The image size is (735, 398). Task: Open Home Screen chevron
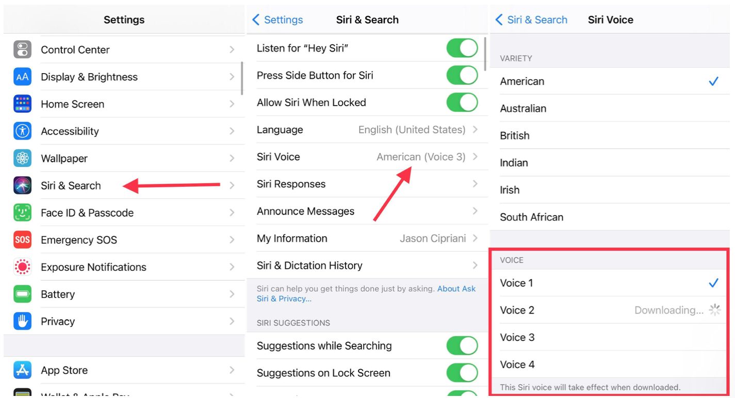tap(232, 104)
